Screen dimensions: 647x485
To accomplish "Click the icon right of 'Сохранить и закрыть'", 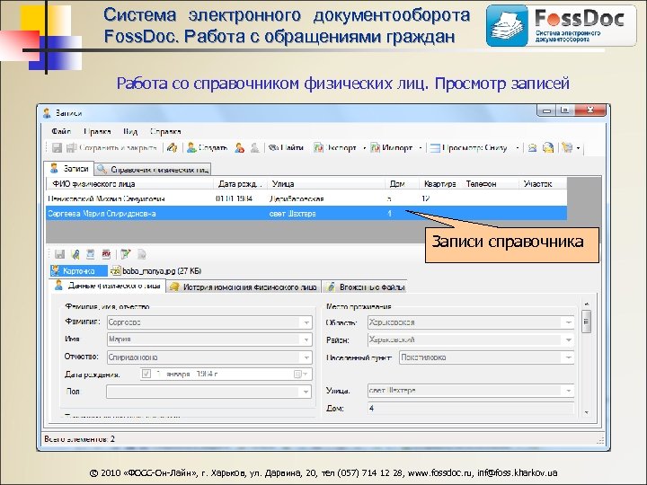I will coord(173,147).
